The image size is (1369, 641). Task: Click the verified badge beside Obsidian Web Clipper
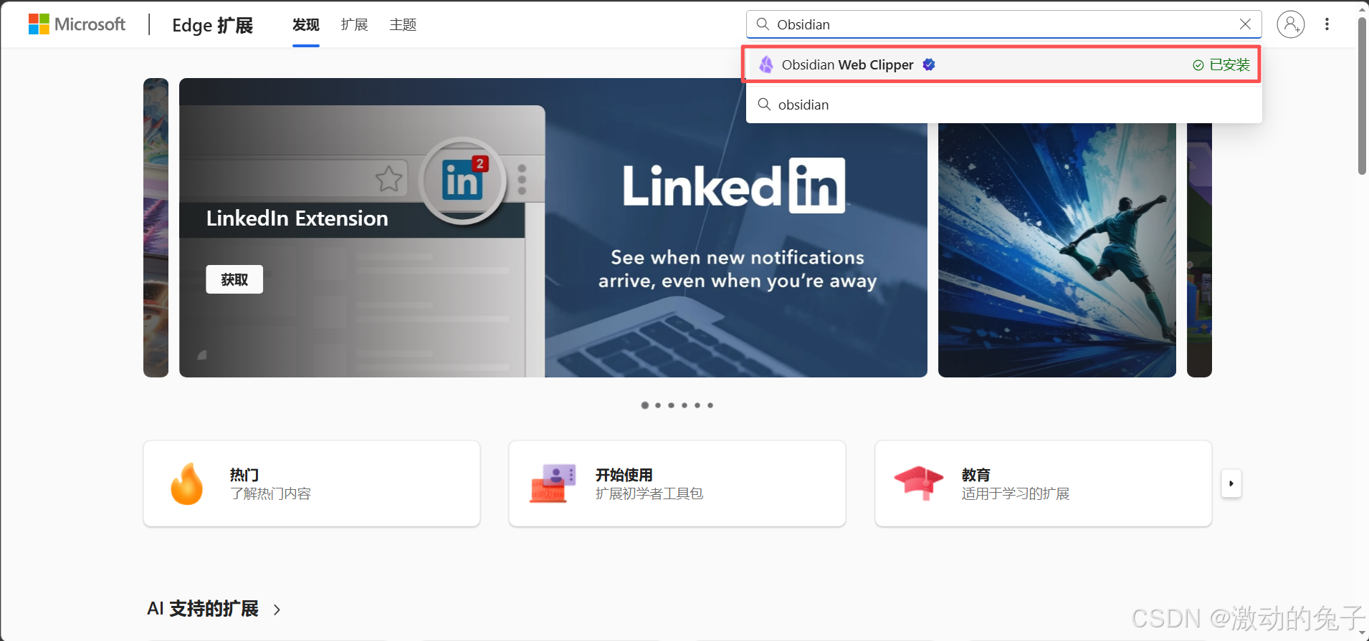(x=929, y=64)
